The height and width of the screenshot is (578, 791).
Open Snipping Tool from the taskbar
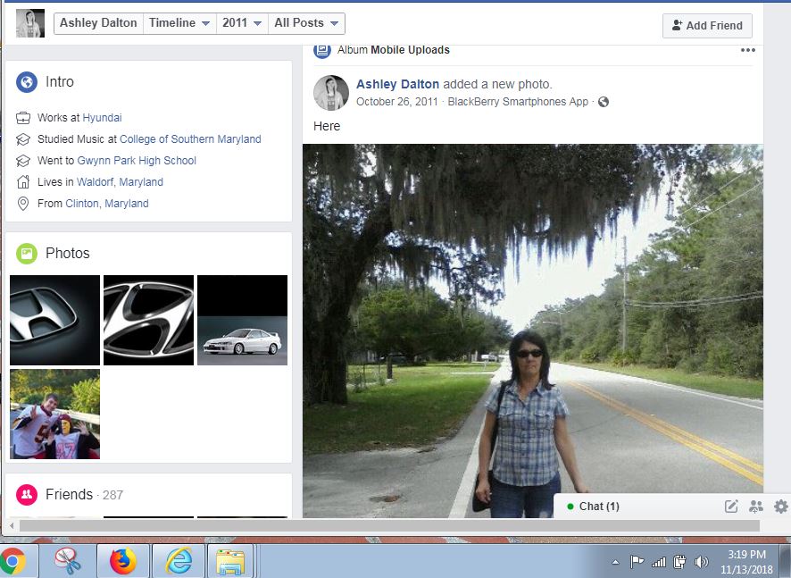68,561
